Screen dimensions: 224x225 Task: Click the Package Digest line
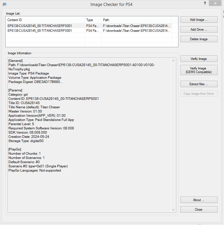[x=35, y=82]
